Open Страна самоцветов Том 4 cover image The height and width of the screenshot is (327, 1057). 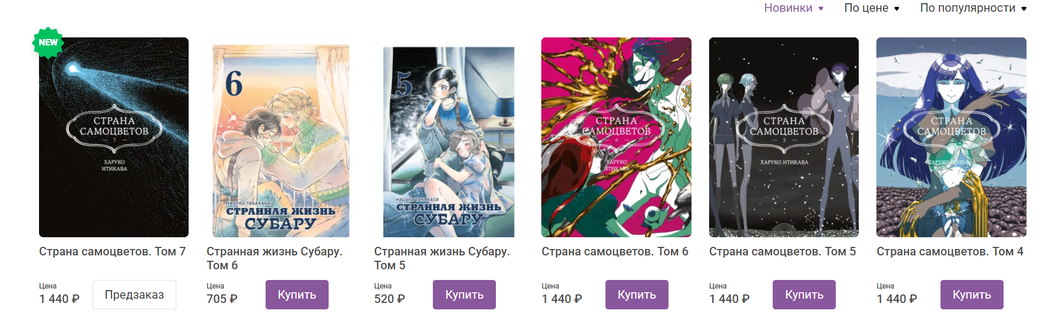click(x=951, y=137)
